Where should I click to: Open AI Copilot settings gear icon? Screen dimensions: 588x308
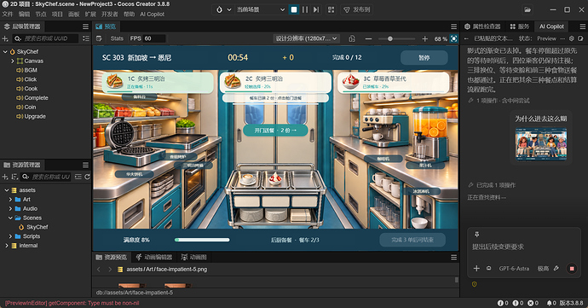pyautogui.click(x=572, y=38)
